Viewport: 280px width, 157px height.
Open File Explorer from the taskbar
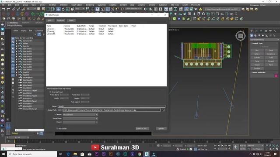click(75, 154)
